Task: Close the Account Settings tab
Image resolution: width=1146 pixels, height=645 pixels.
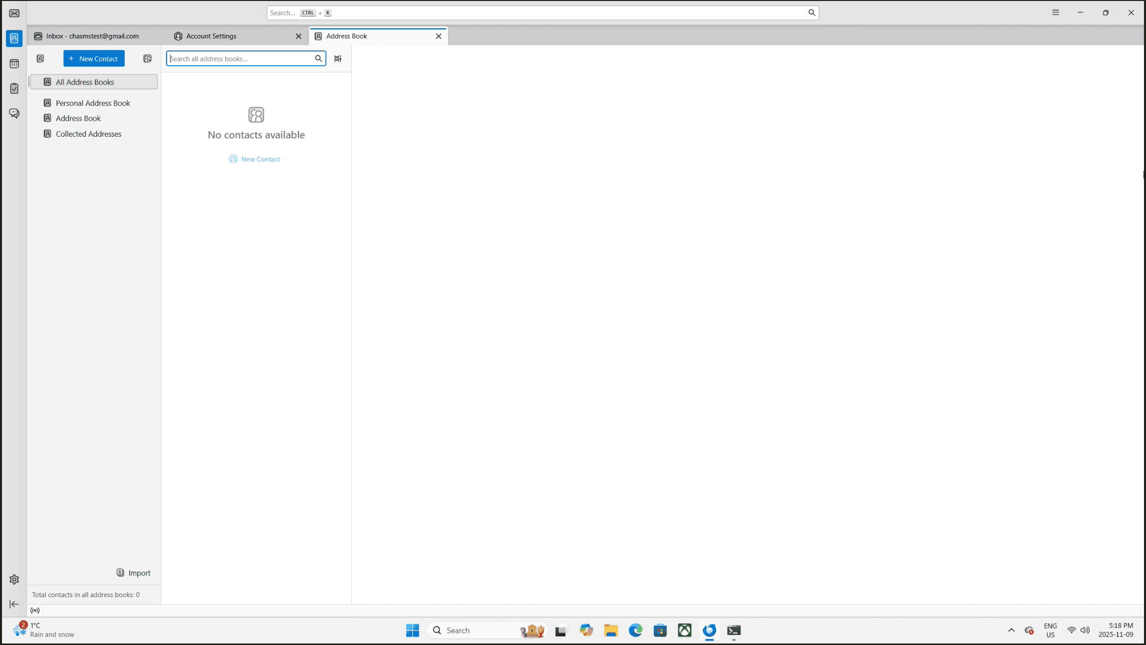Action: [x=298, y=36]
